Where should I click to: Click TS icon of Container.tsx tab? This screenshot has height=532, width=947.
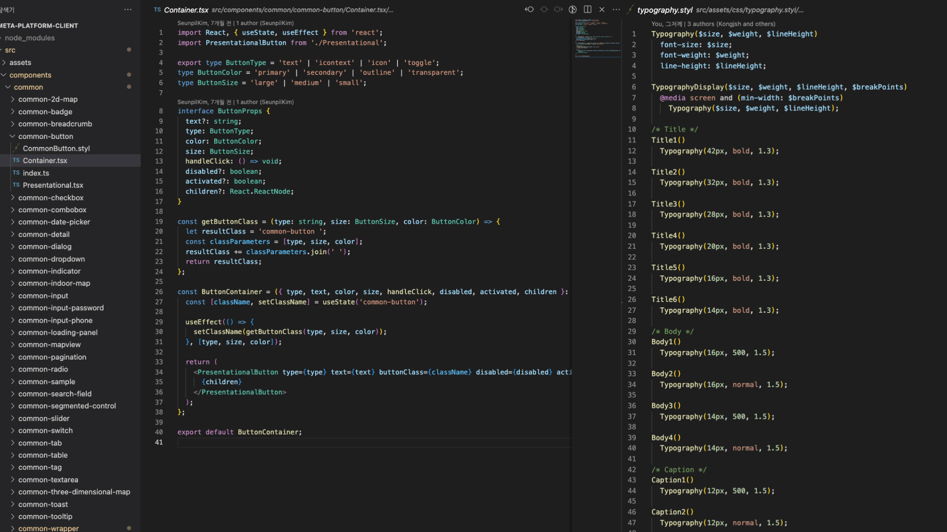(x=157, y=9)
